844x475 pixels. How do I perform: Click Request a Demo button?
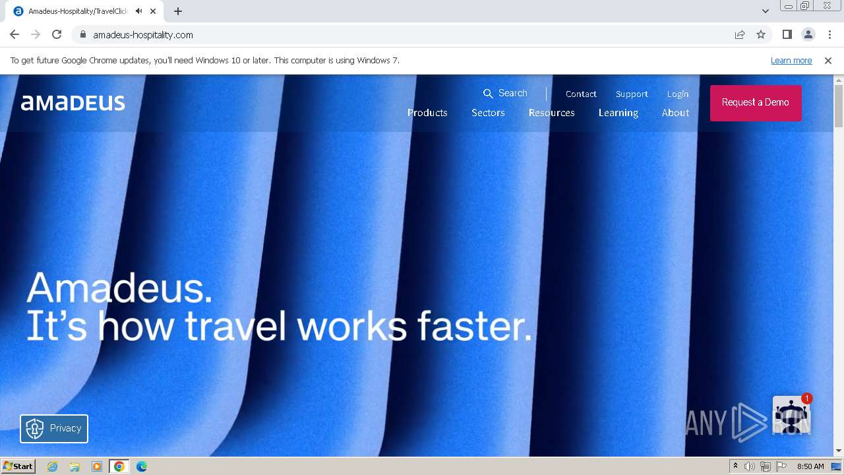(756, 103)
